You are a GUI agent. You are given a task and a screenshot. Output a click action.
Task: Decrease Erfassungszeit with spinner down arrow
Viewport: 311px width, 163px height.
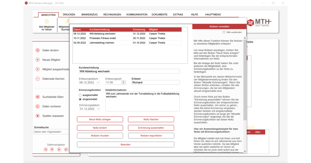[x=124, y=84]
